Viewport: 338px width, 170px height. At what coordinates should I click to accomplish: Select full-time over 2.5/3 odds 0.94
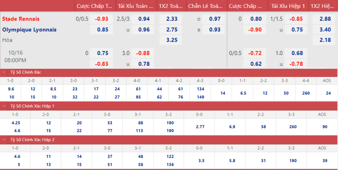point(144,19)
